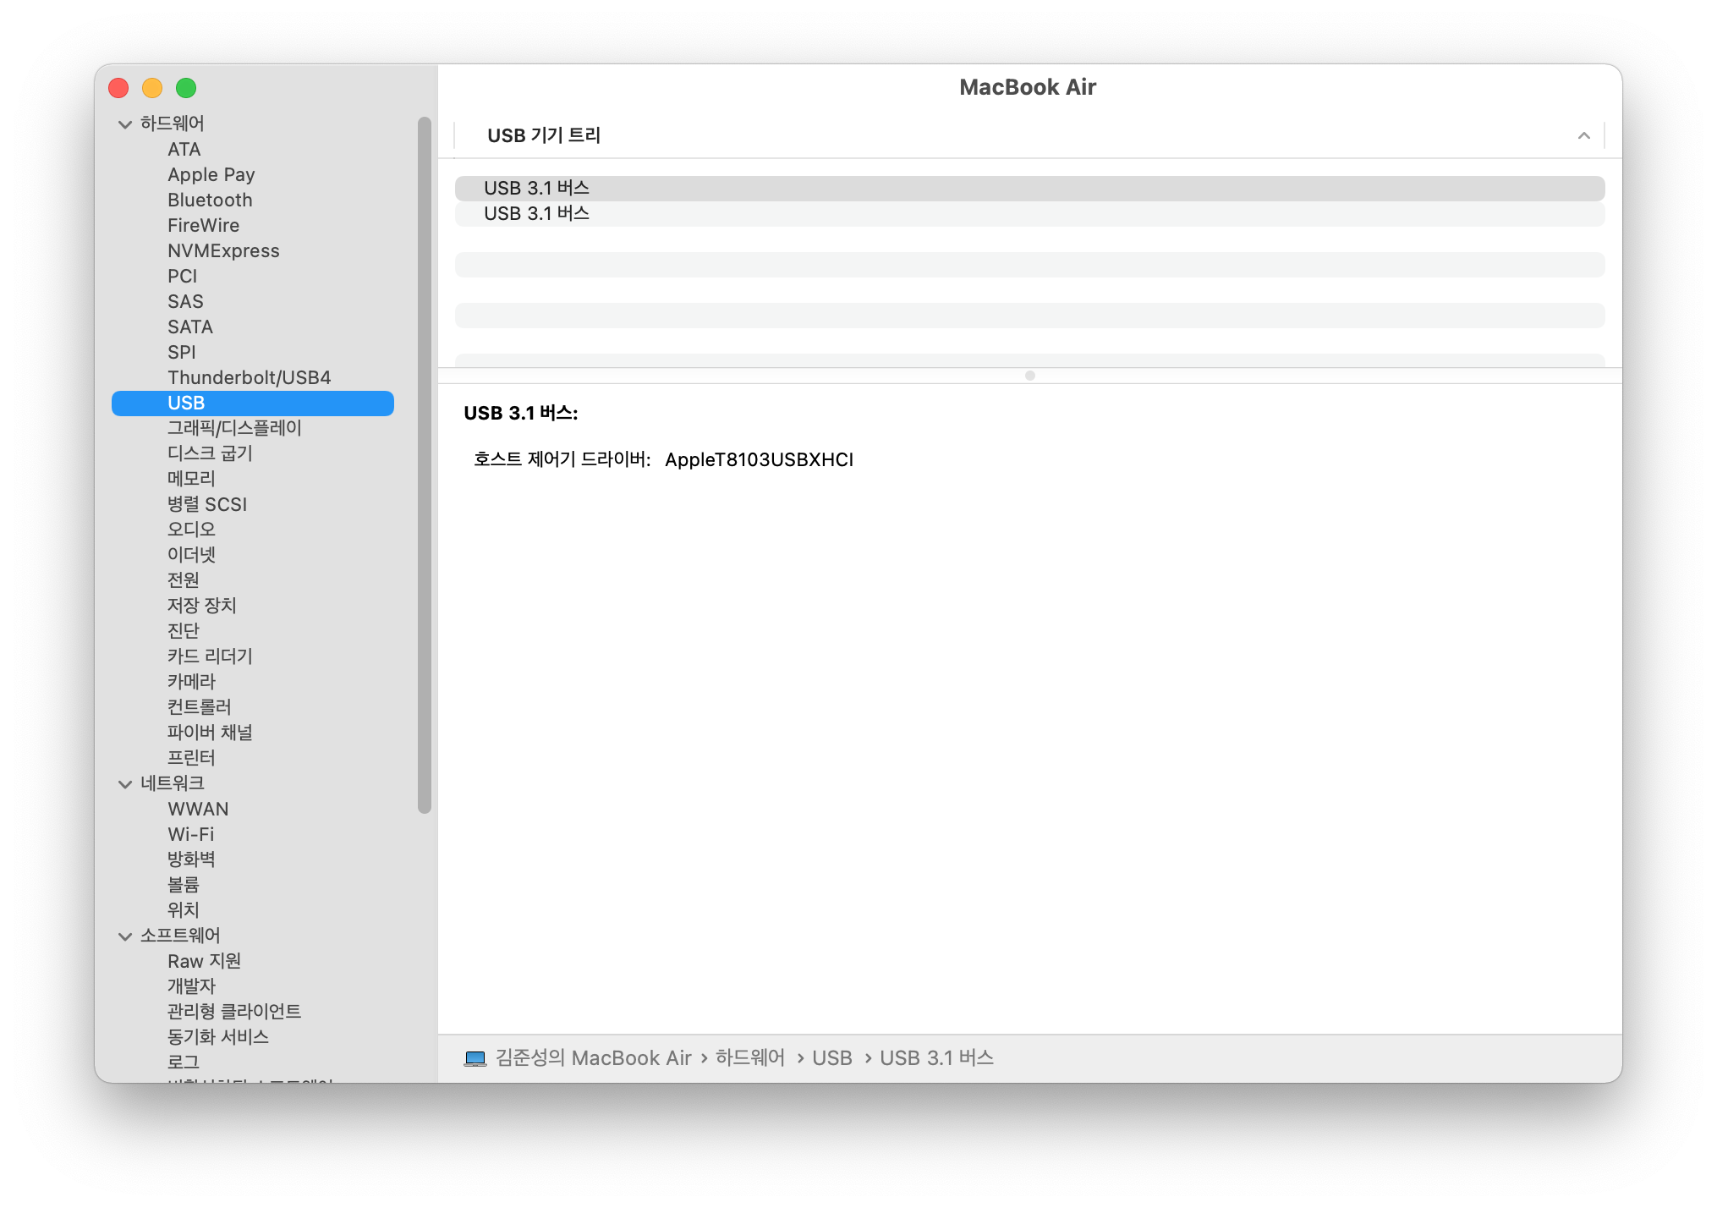Click the yellow minimize window button
This screenshot has height=1208, width=1717.
click(x=152, y=88)
